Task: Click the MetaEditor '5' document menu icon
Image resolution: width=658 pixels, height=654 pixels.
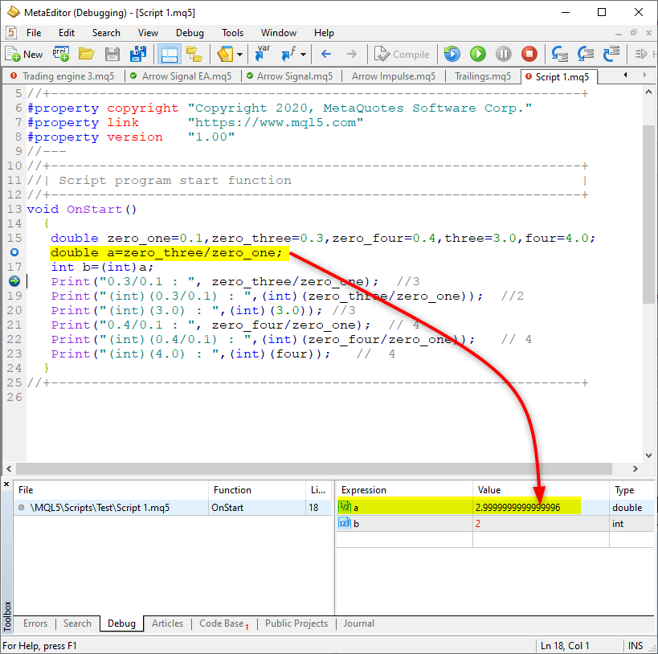Action: coord(12,32)
